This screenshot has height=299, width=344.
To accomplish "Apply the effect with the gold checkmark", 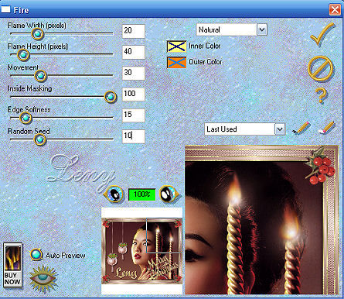I will tap(322, 35).
